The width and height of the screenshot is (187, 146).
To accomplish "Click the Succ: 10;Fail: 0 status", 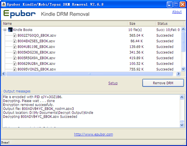I will 168,30.
